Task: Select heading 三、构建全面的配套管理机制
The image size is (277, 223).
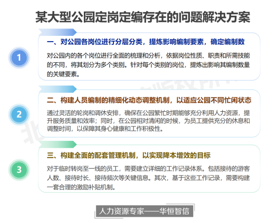Action: point(91,156)
